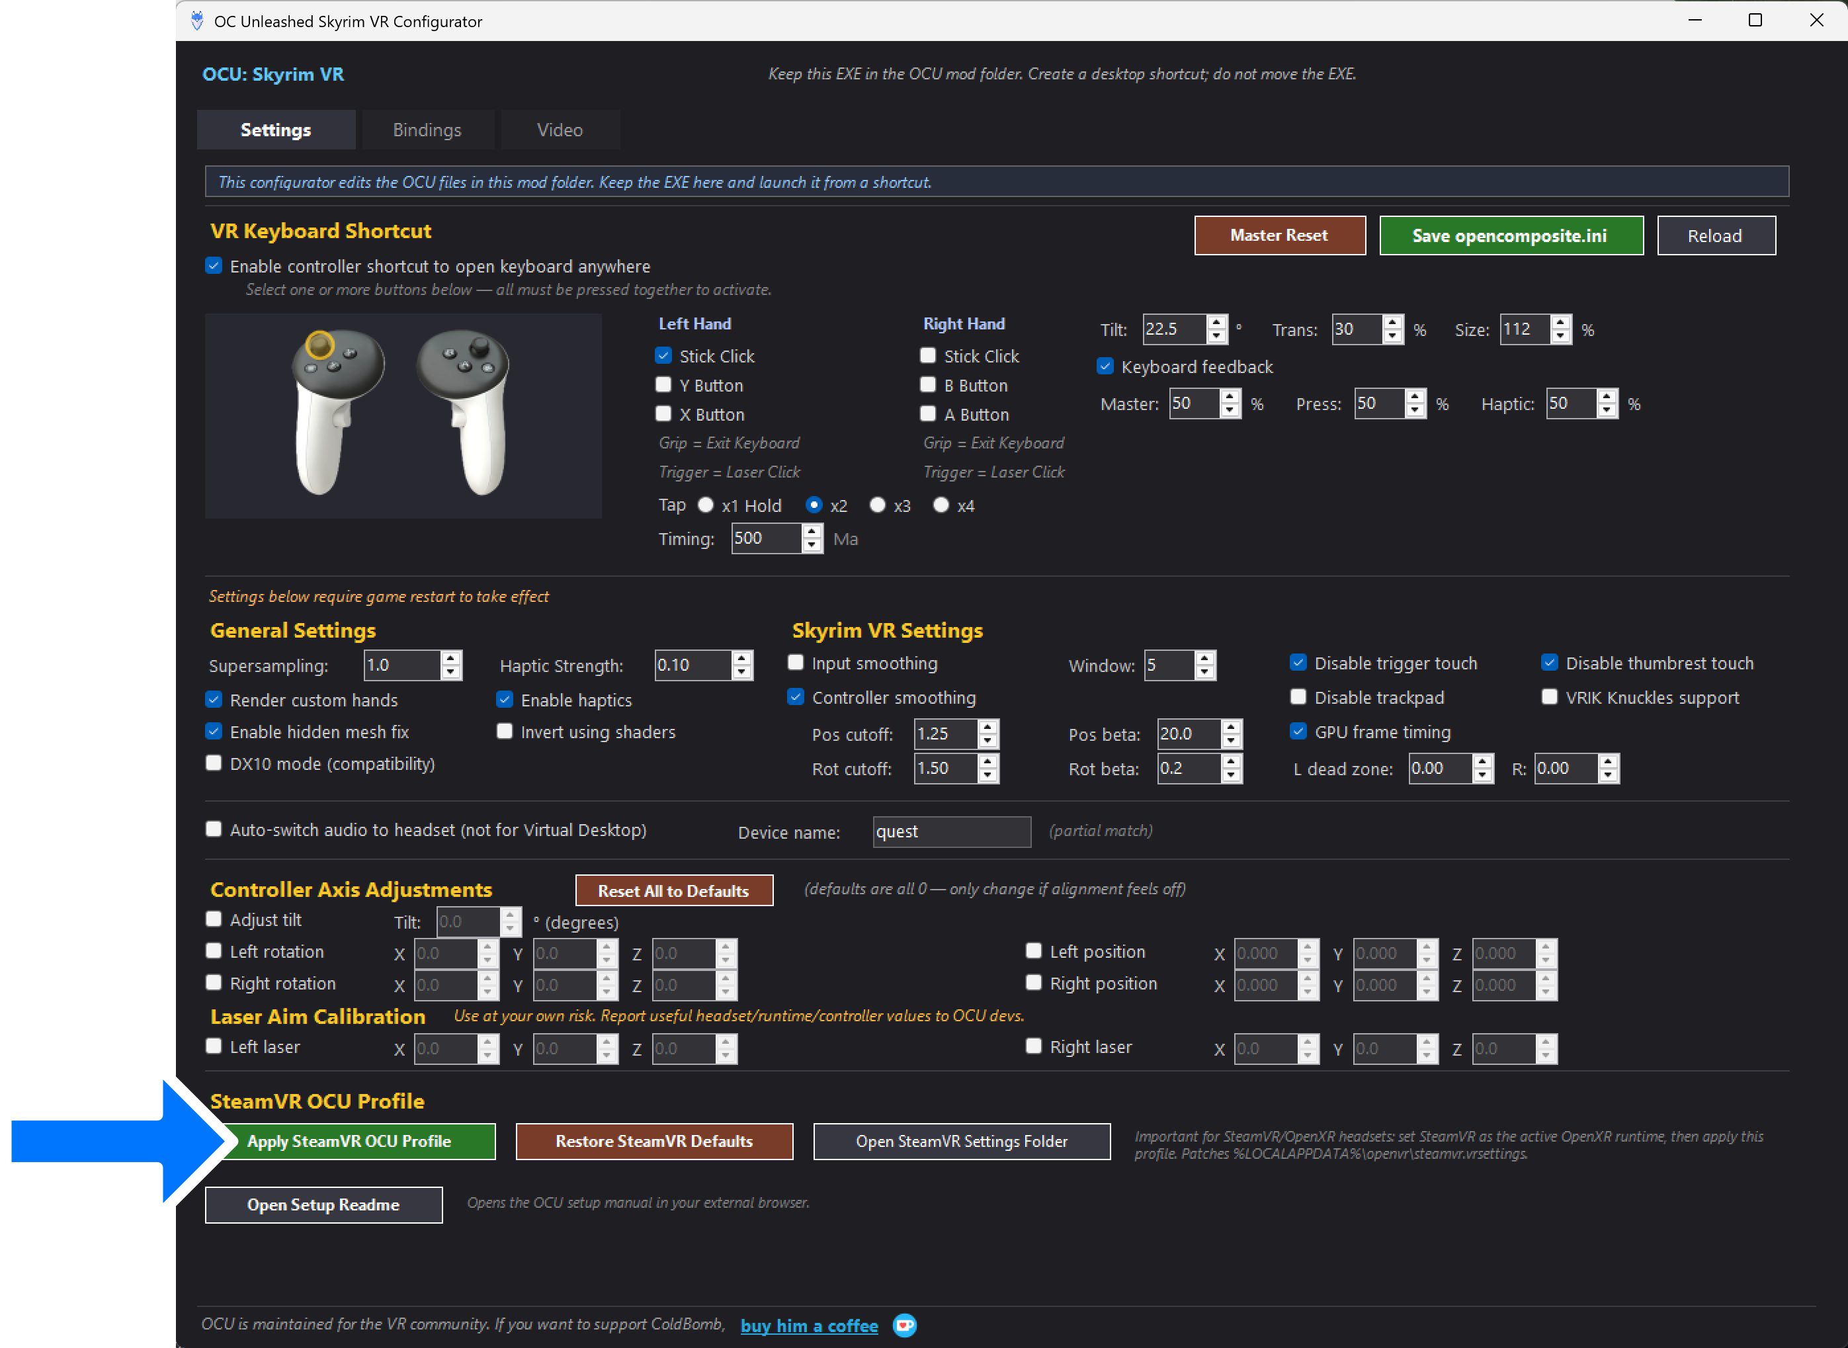1848x1348 pixels.
Task: Check Right Hand A Button
Action: (x=928, y=413)
